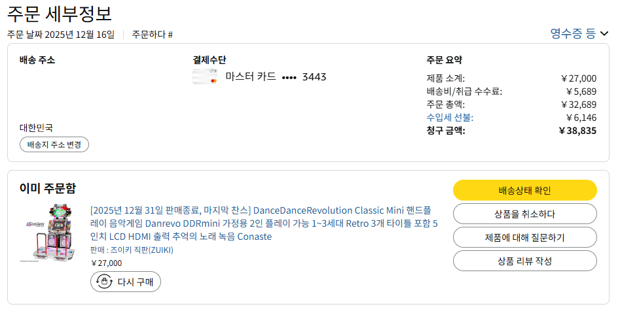The width and height of the screenshot is (620, 313).
Task: Open the 수입세 선불 link
Action: point(450,118)
